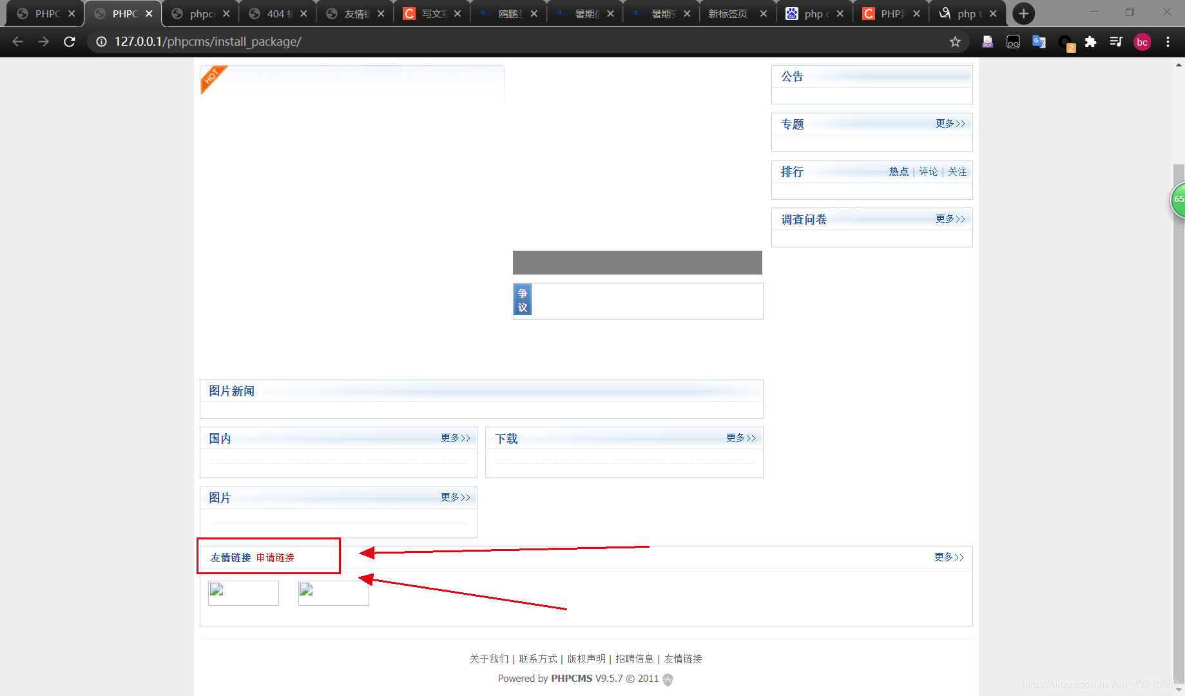Close the 新标签页 tab

pos(764,14)
